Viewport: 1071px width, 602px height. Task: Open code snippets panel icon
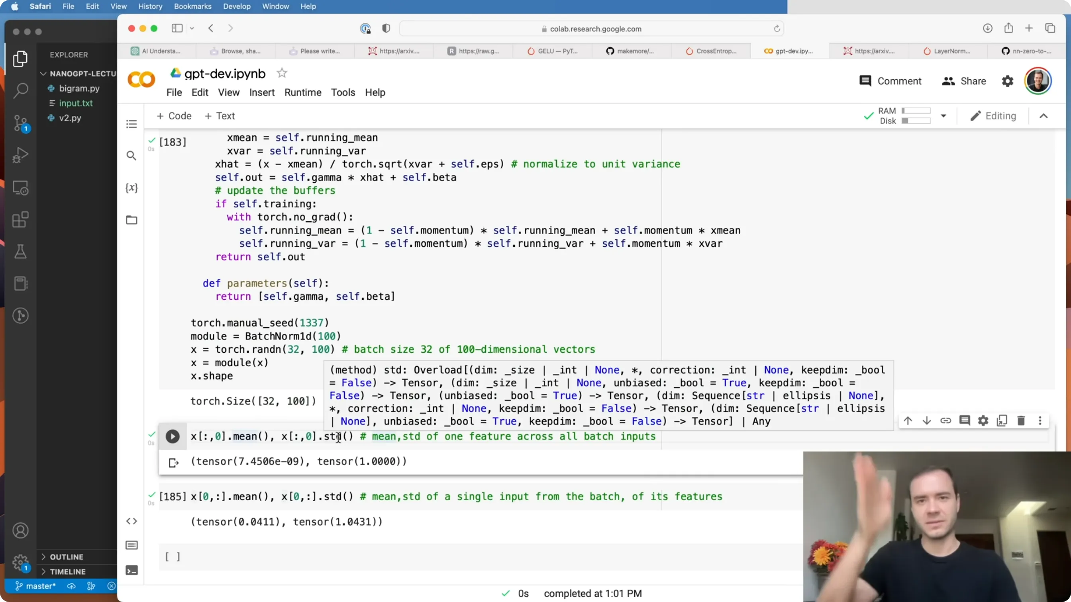tap(131, 521)
